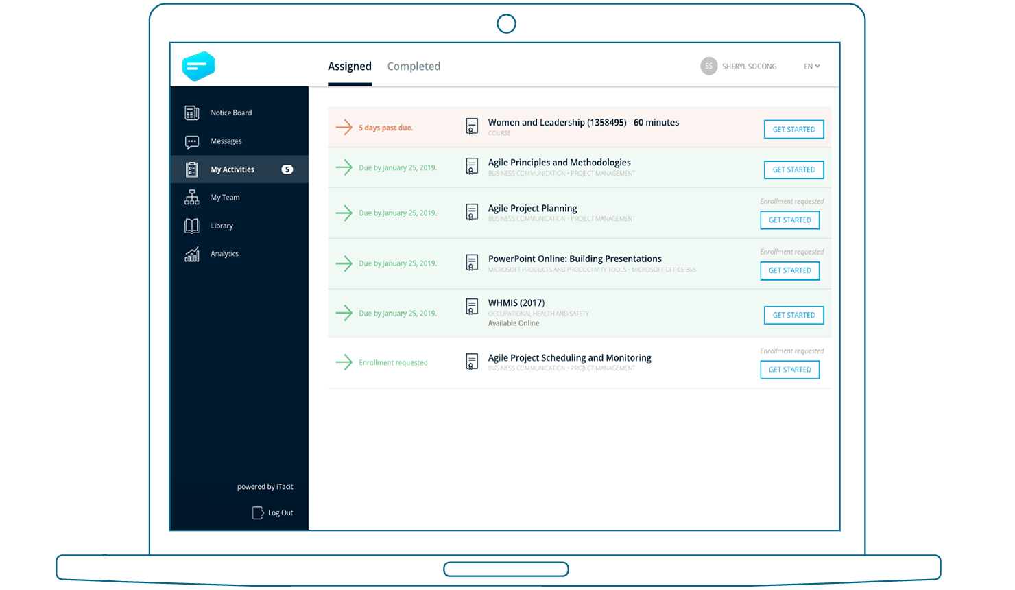Click Get Started for Agile Project Planning
Screen dimensions: 1015x590
tap(789, 220)
